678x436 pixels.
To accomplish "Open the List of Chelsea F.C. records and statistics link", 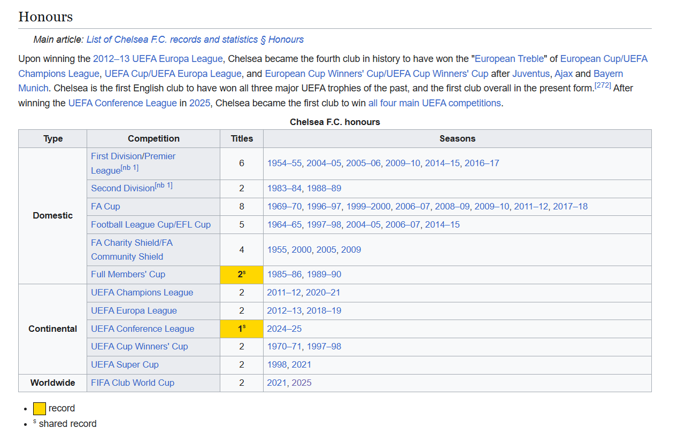I will point(195,40).
